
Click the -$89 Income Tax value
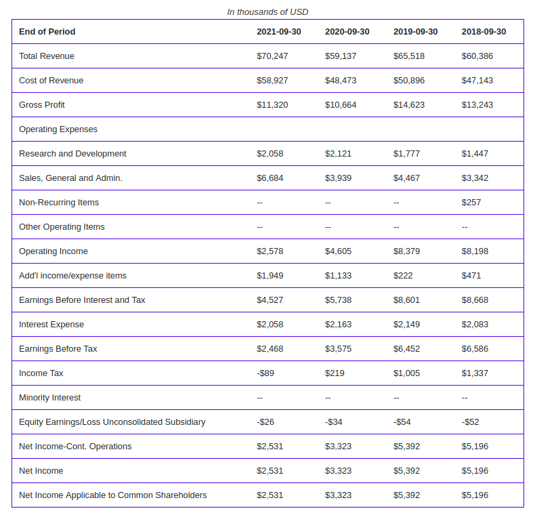click(265, 373)
